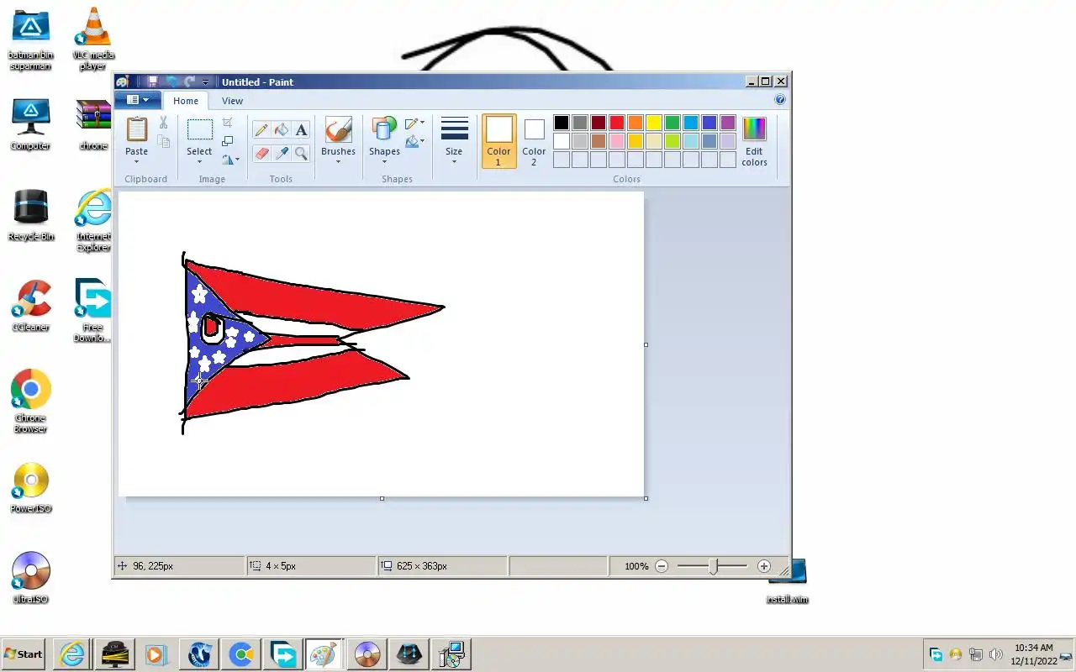The width and height of the screenshot is (1076, 672).
Task: Click the Save icon in quick access toolbar
Action: 152,81
